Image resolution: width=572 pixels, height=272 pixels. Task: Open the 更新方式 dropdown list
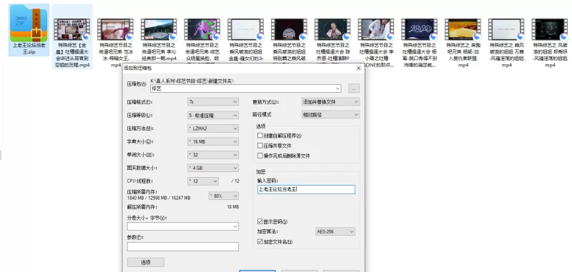pos(331,102)
